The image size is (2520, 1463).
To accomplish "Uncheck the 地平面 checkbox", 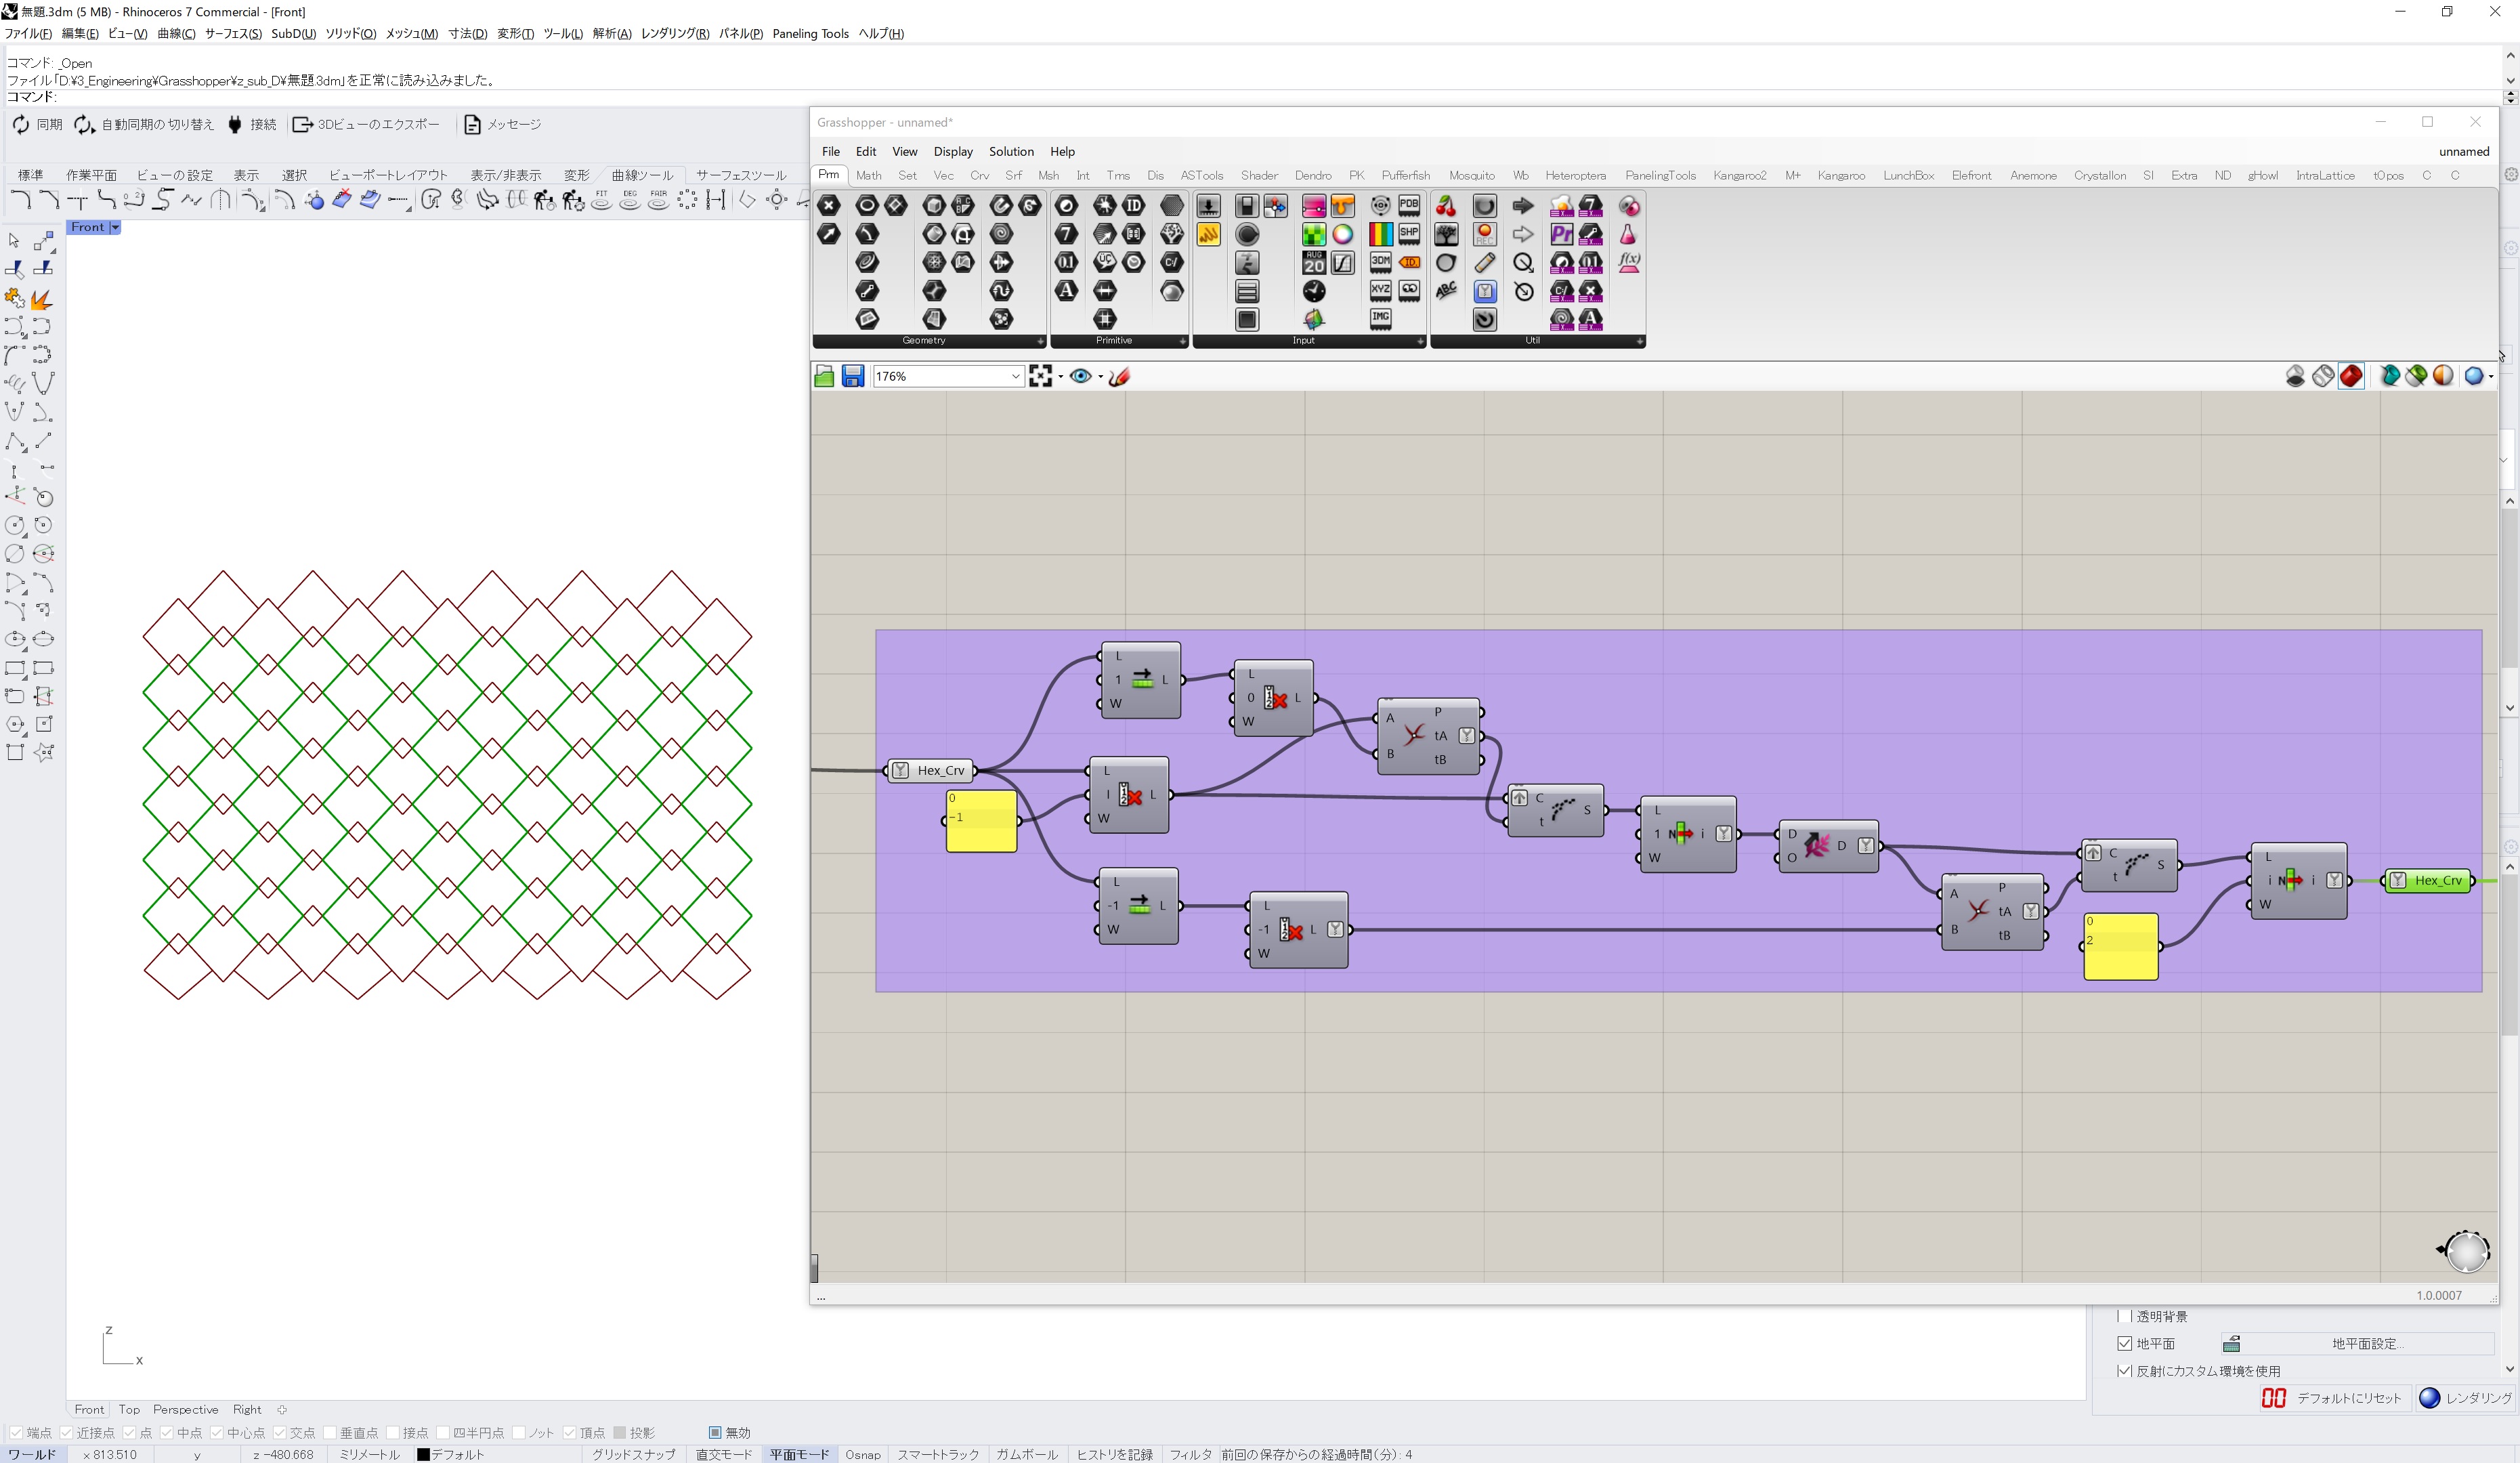I will [2125, 1343].
